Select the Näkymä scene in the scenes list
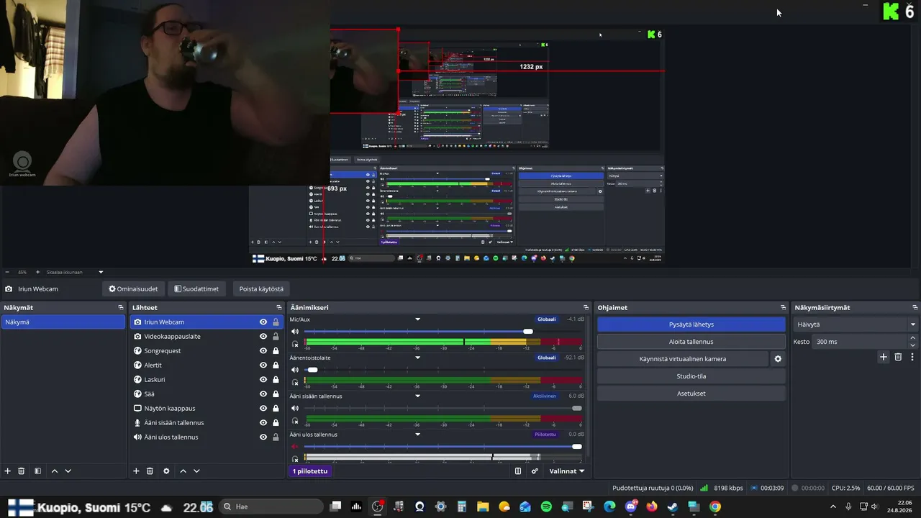 pos(63,322)
